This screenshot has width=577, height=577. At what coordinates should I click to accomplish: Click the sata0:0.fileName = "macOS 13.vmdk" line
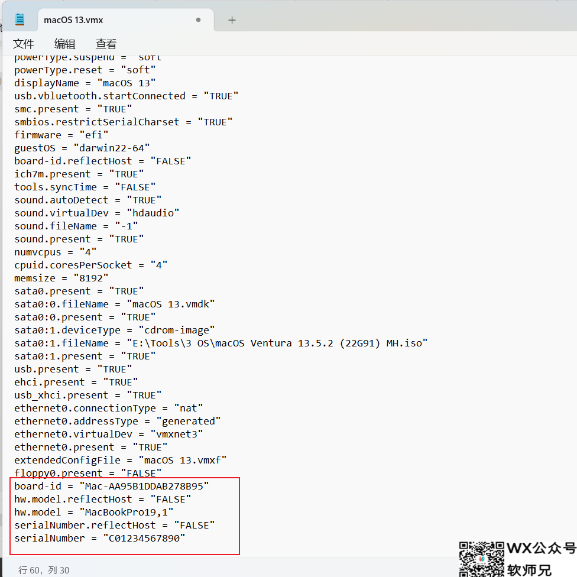pyautogui.click(x=115, y=304)
